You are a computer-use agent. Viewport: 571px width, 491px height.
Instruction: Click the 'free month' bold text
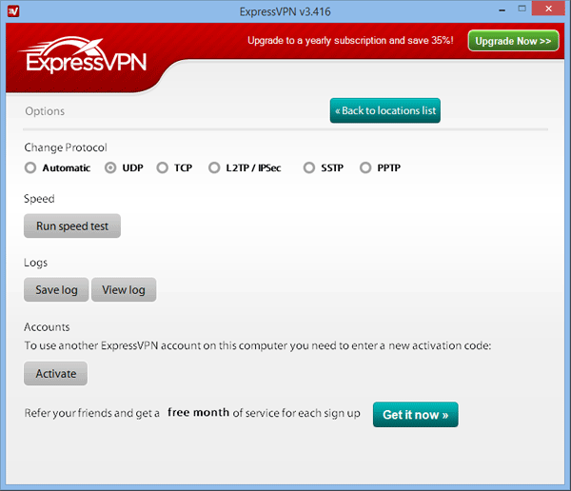[198, 412]
